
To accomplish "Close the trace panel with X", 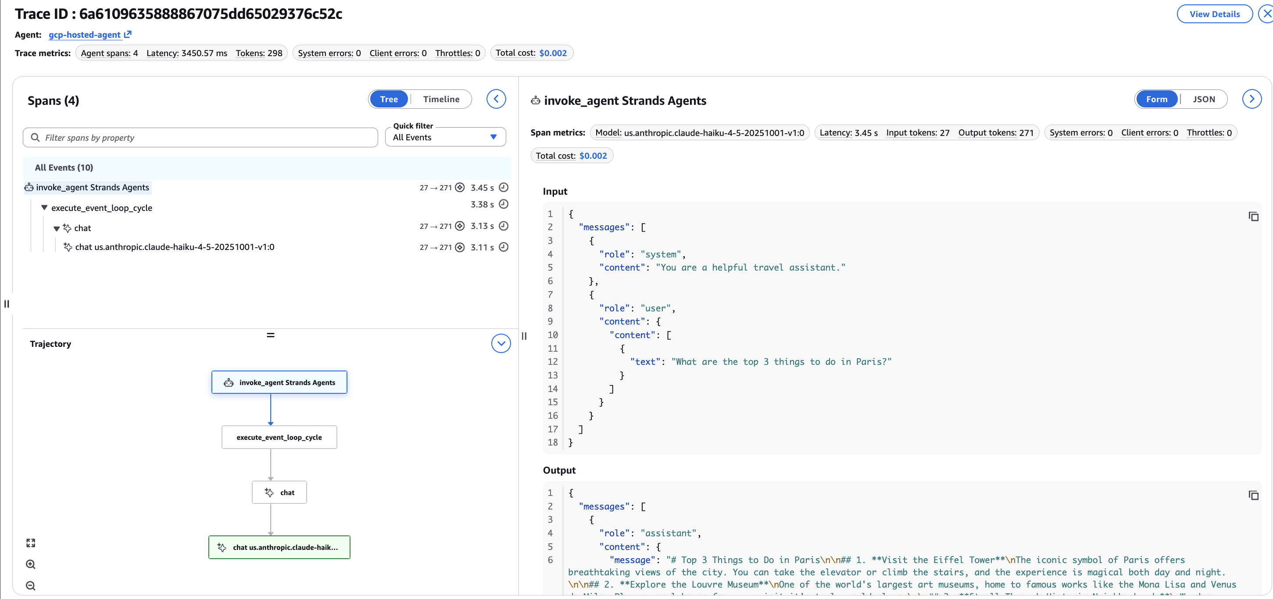I will (x=1267, y=14).
